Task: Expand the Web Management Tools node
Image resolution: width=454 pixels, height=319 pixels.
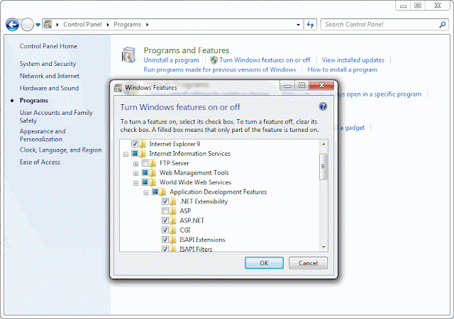Action: pos(135,174)
